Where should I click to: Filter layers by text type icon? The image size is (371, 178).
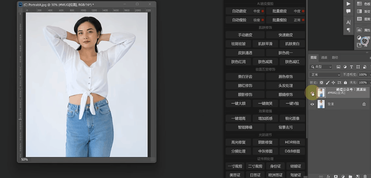tap(351, 67)
